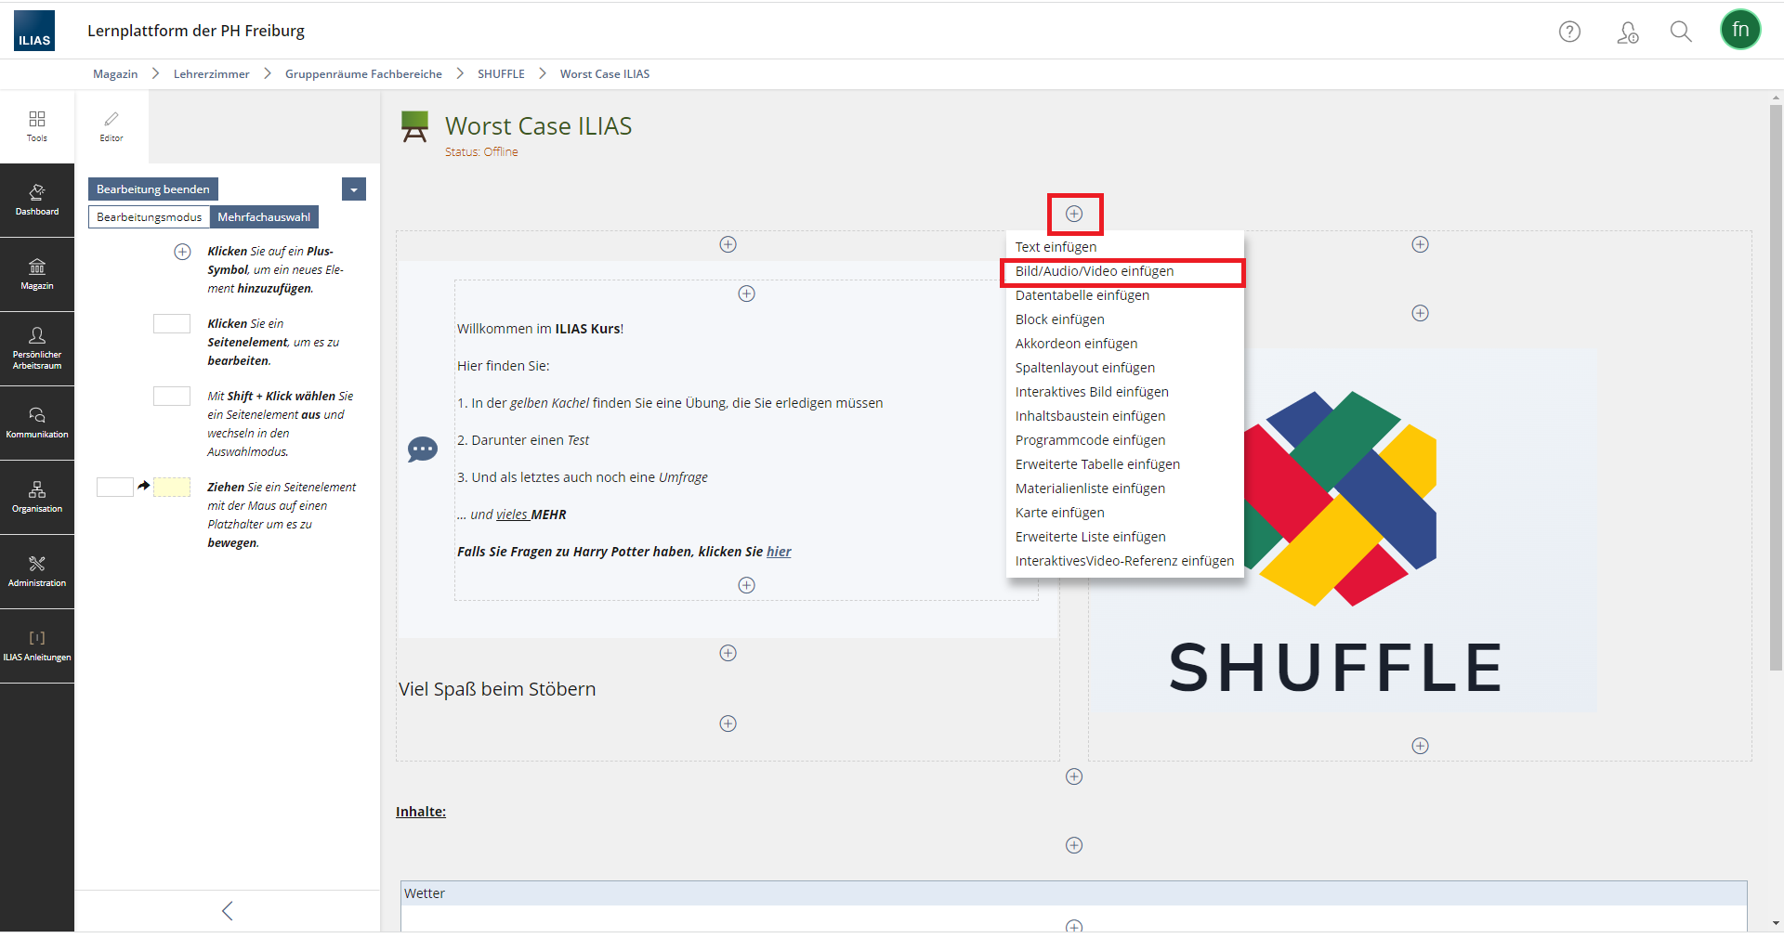
Task: Open Magazin from the left sidebar
Action: [x=37, y=274]
